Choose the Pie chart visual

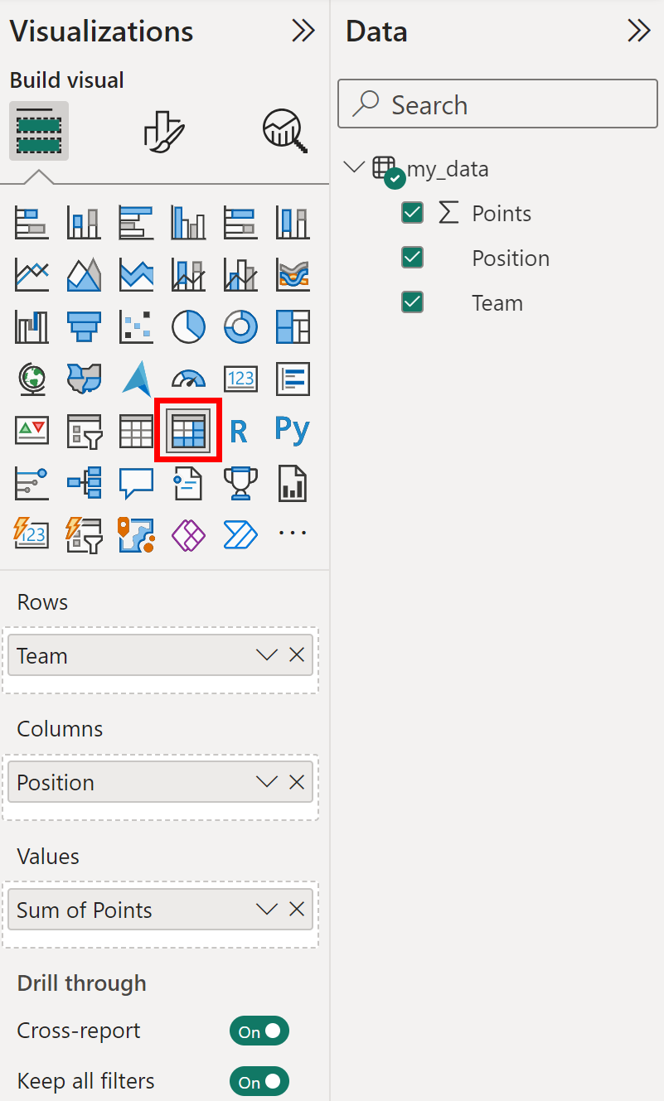[x=188, y=327]
